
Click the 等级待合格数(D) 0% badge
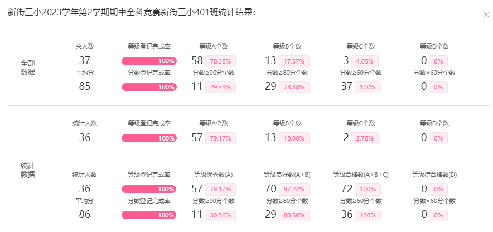(438, 189)
